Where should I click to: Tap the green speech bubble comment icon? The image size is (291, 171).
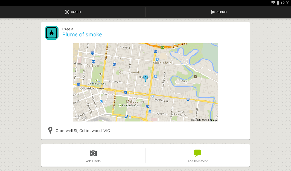[x=197, y=153]
